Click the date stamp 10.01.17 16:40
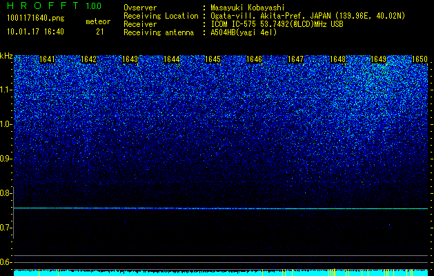The image size is (434, 276). pos(35,32)
